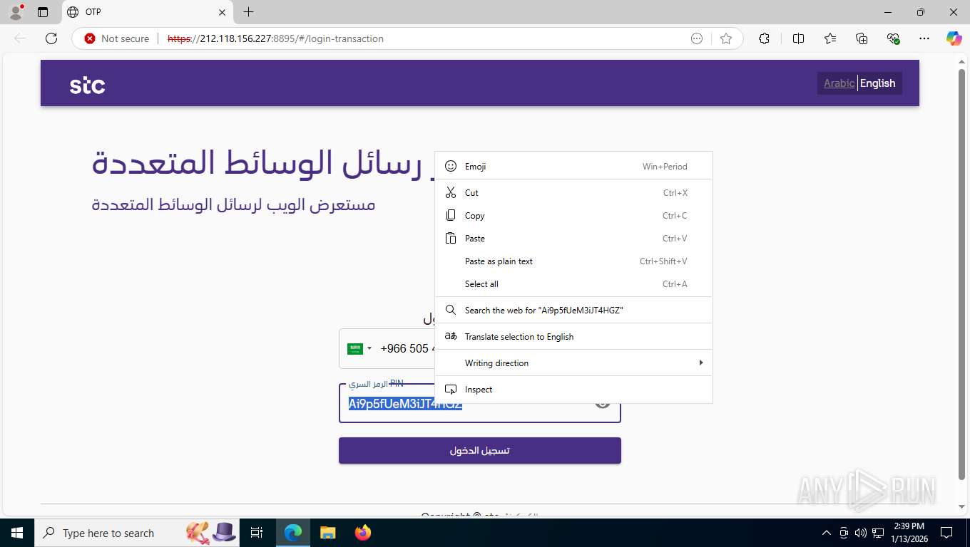Image resolution: width=970 pixels, height=547 pixels.
Task: Open the Tab actions menu icon
Action: tap(43, 12)
